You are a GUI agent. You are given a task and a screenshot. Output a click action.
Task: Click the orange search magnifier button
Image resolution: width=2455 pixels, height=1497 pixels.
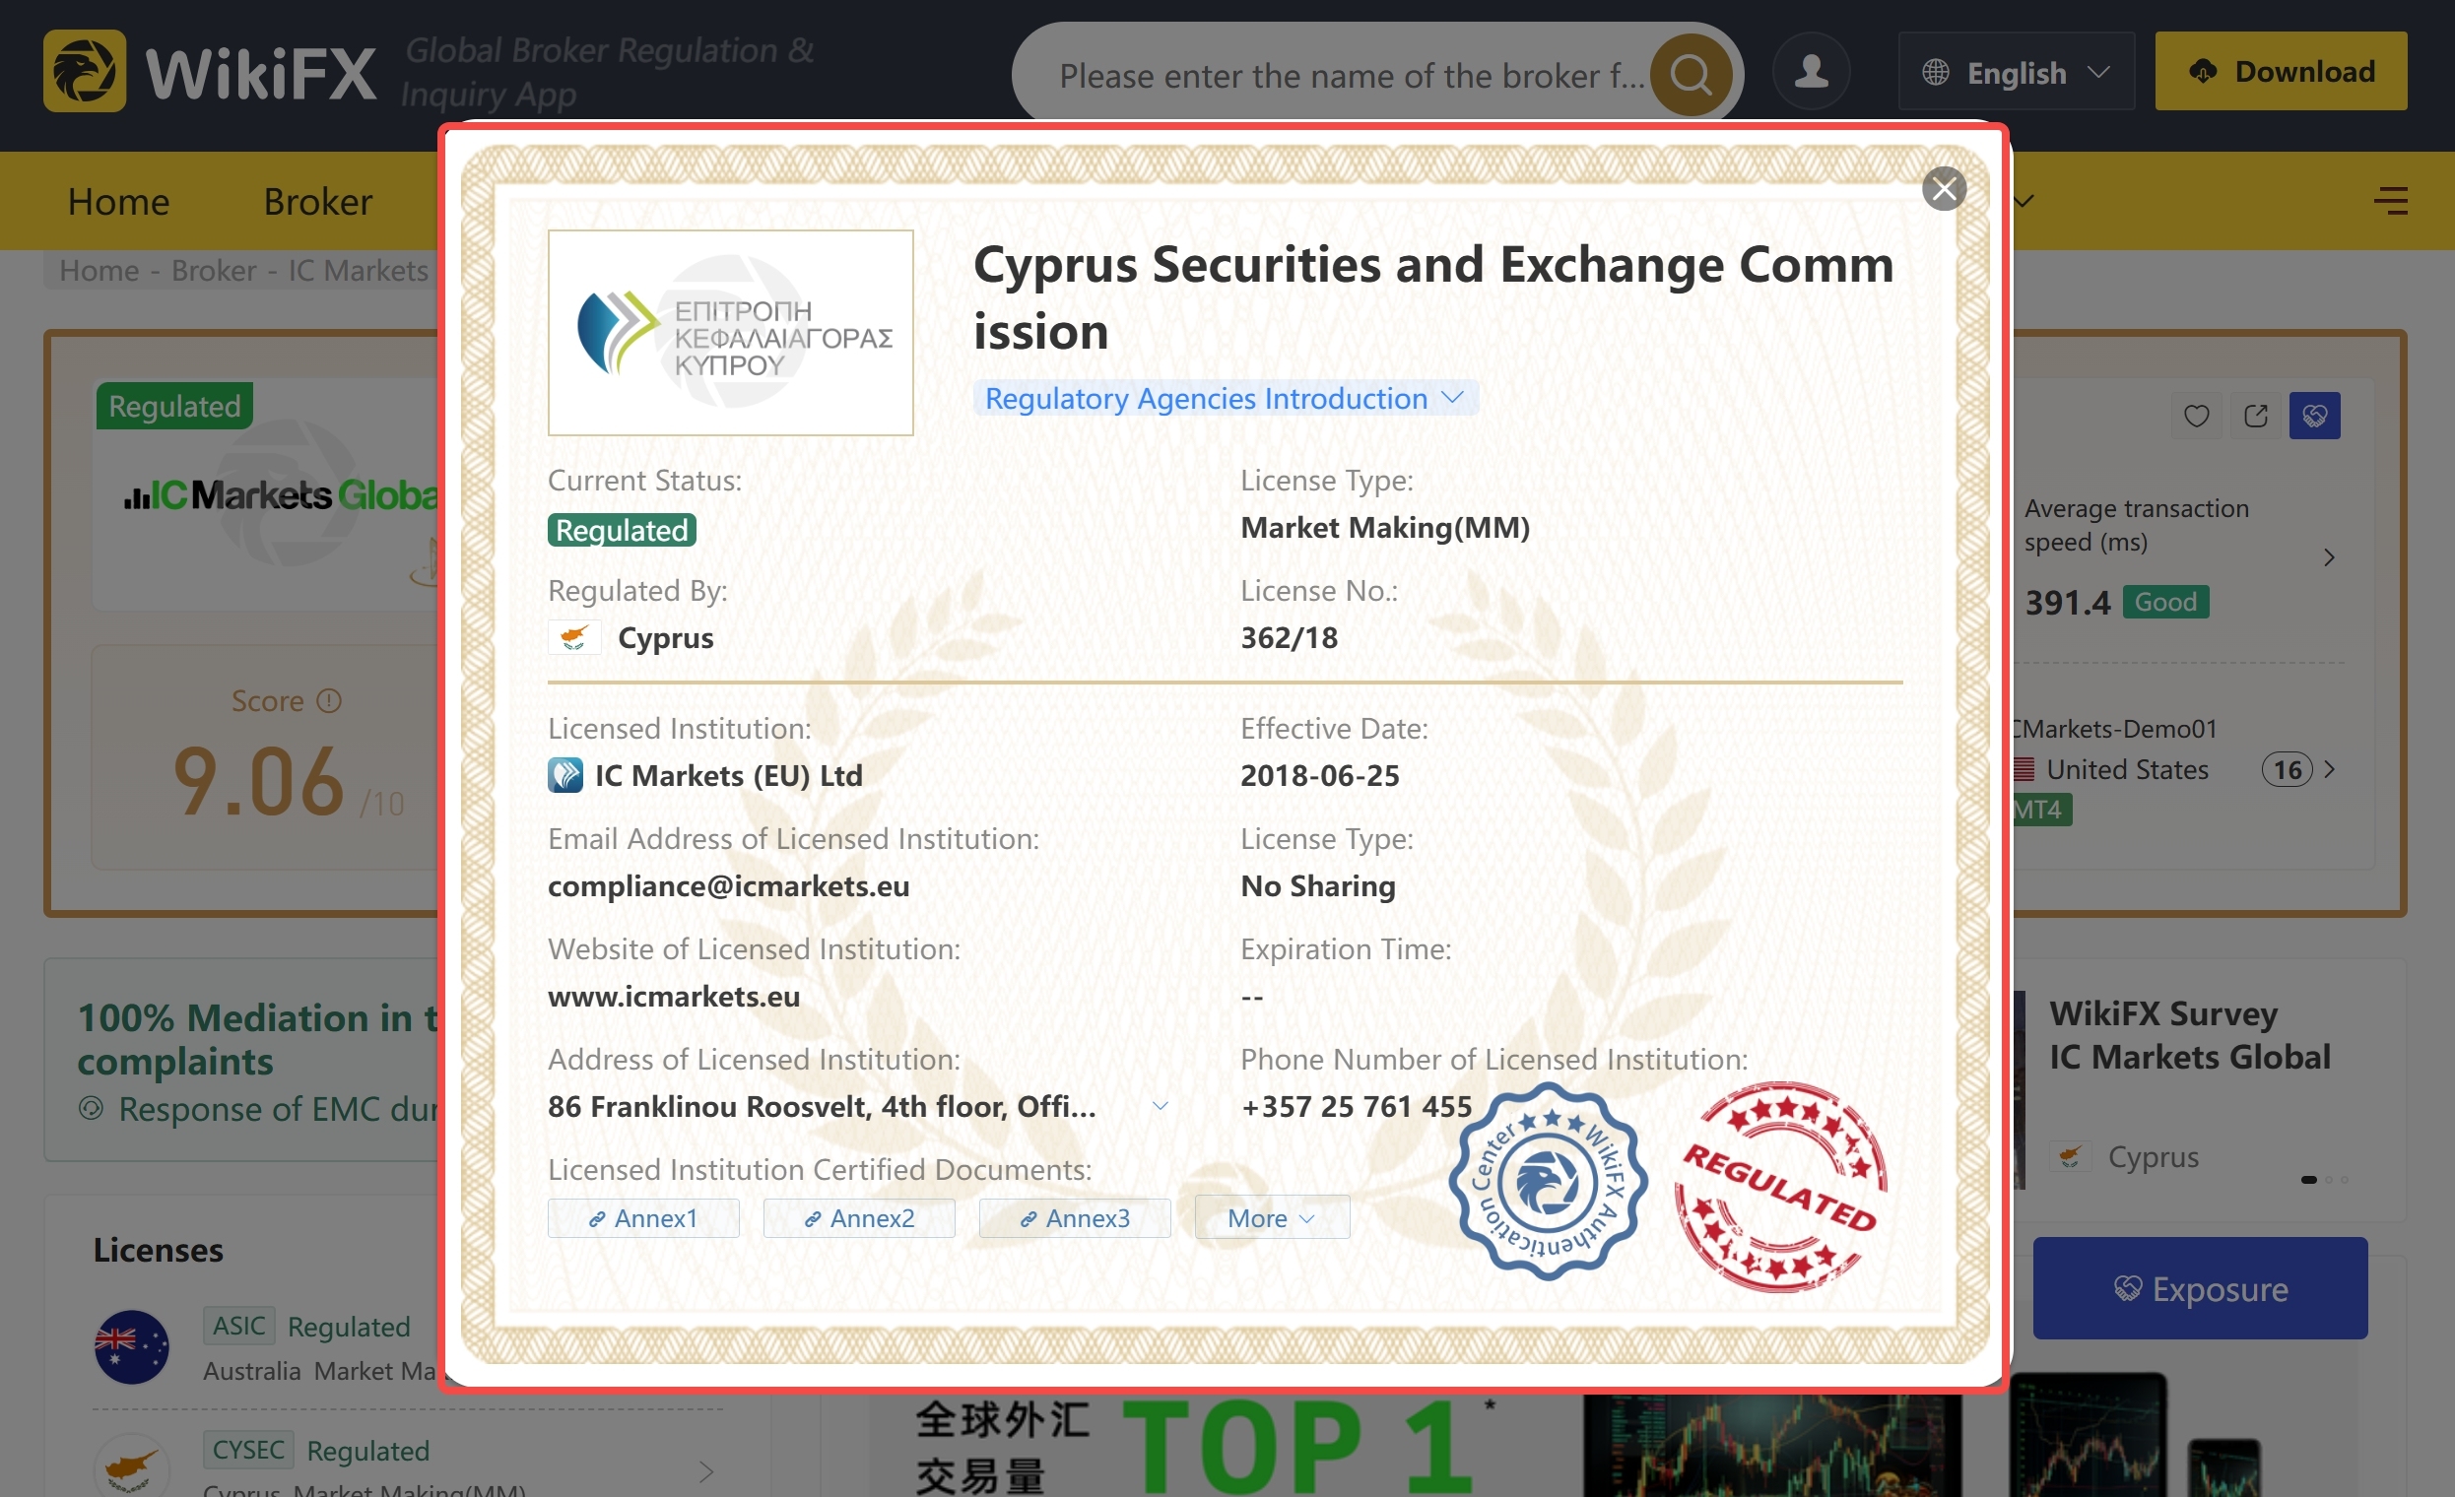pyautogui.click(x=1690, y=75)
